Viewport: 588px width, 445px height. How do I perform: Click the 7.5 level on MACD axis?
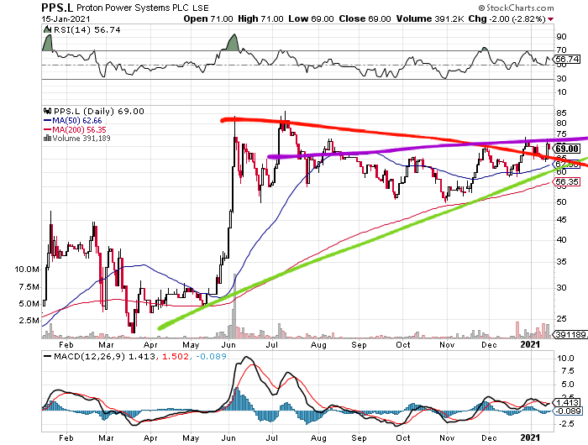[x=567, y=371]
